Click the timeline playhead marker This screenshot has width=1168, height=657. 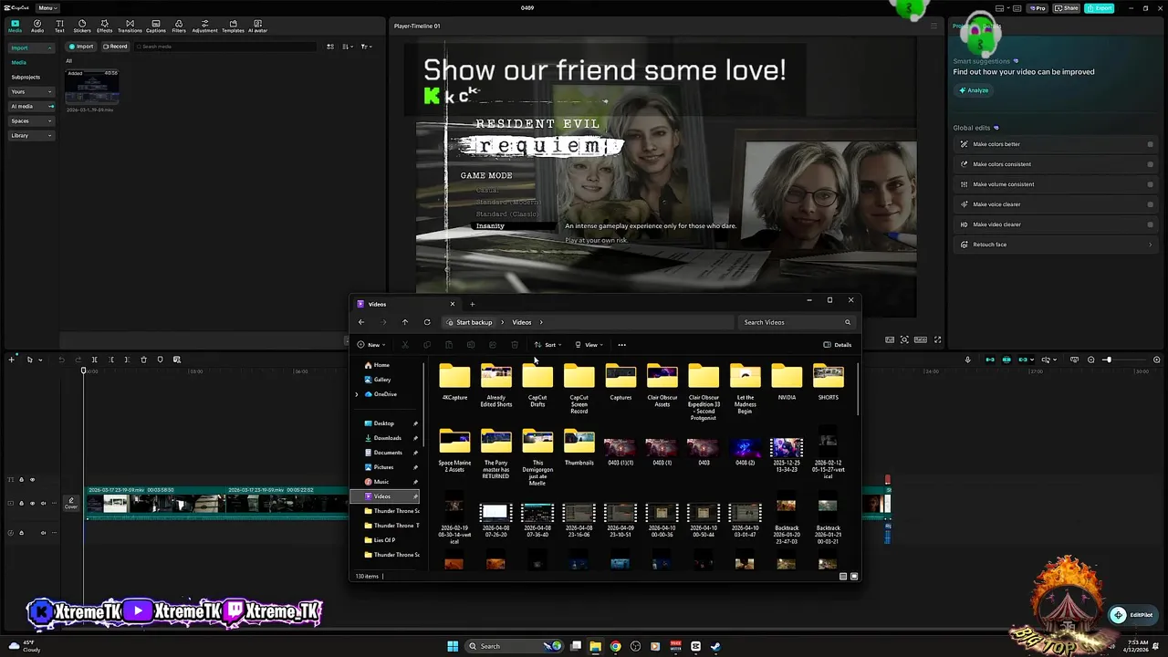(x=83, y=370)
